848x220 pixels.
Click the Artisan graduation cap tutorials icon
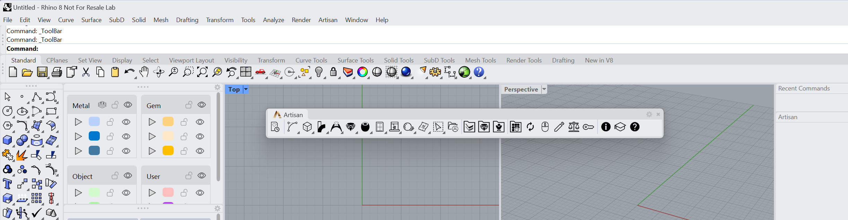click(x=620, y=127)
